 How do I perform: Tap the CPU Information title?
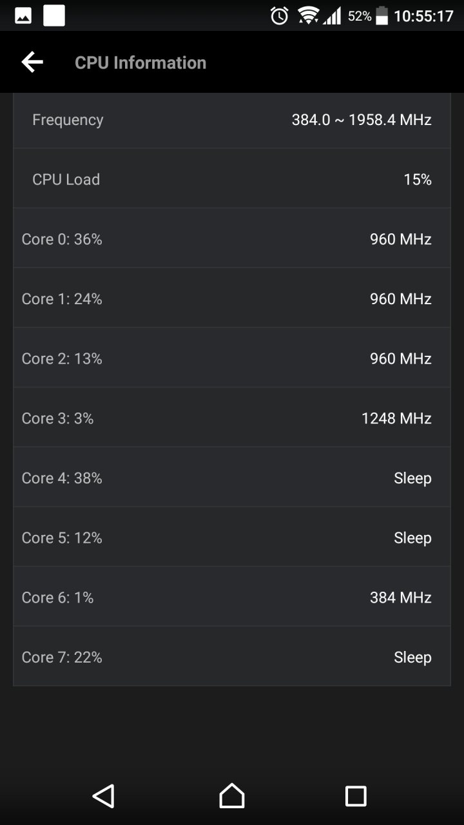pyautogui.click(x=140, y=63)
